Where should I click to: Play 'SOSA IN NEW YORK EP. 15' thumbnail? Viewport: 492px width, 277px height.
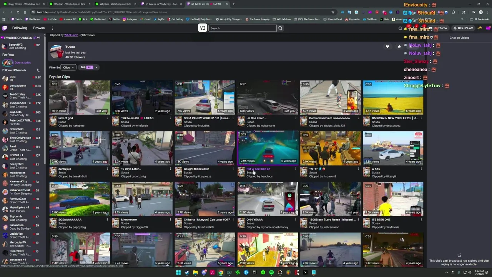(205, 97)
